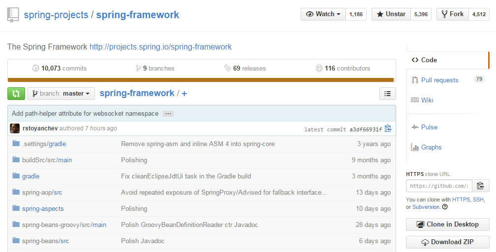Click the clone help question mark icon

point(445,207)
